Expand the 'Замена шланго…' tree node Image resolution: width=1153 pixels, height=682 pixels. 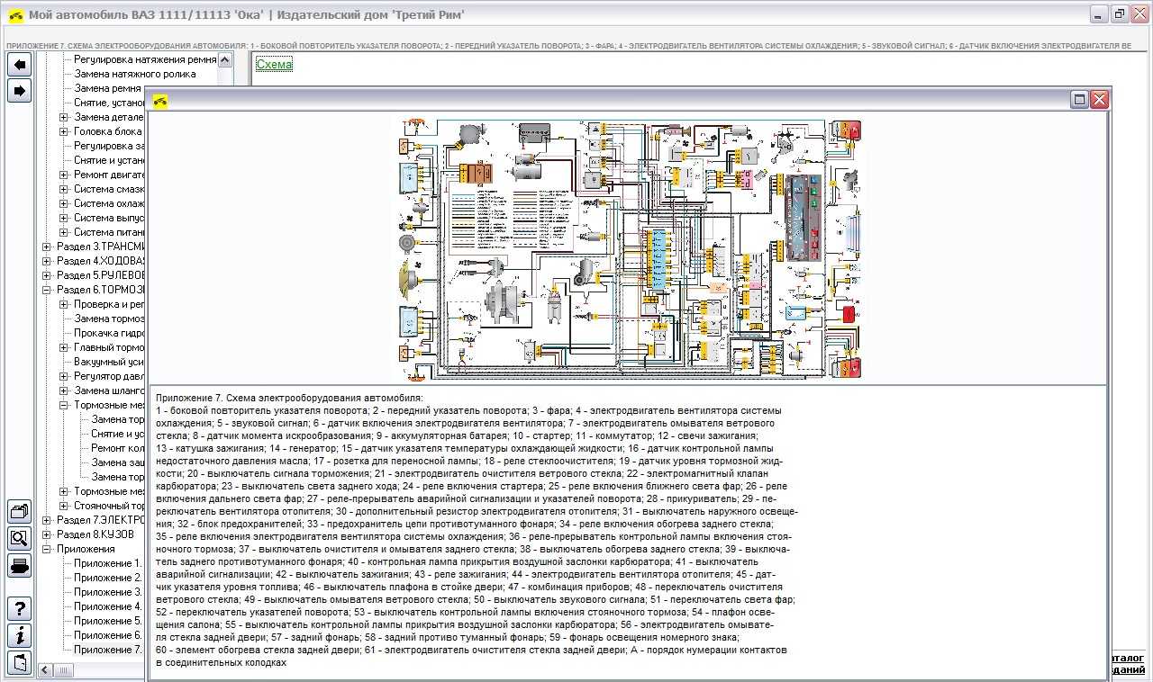pos(64,390)
